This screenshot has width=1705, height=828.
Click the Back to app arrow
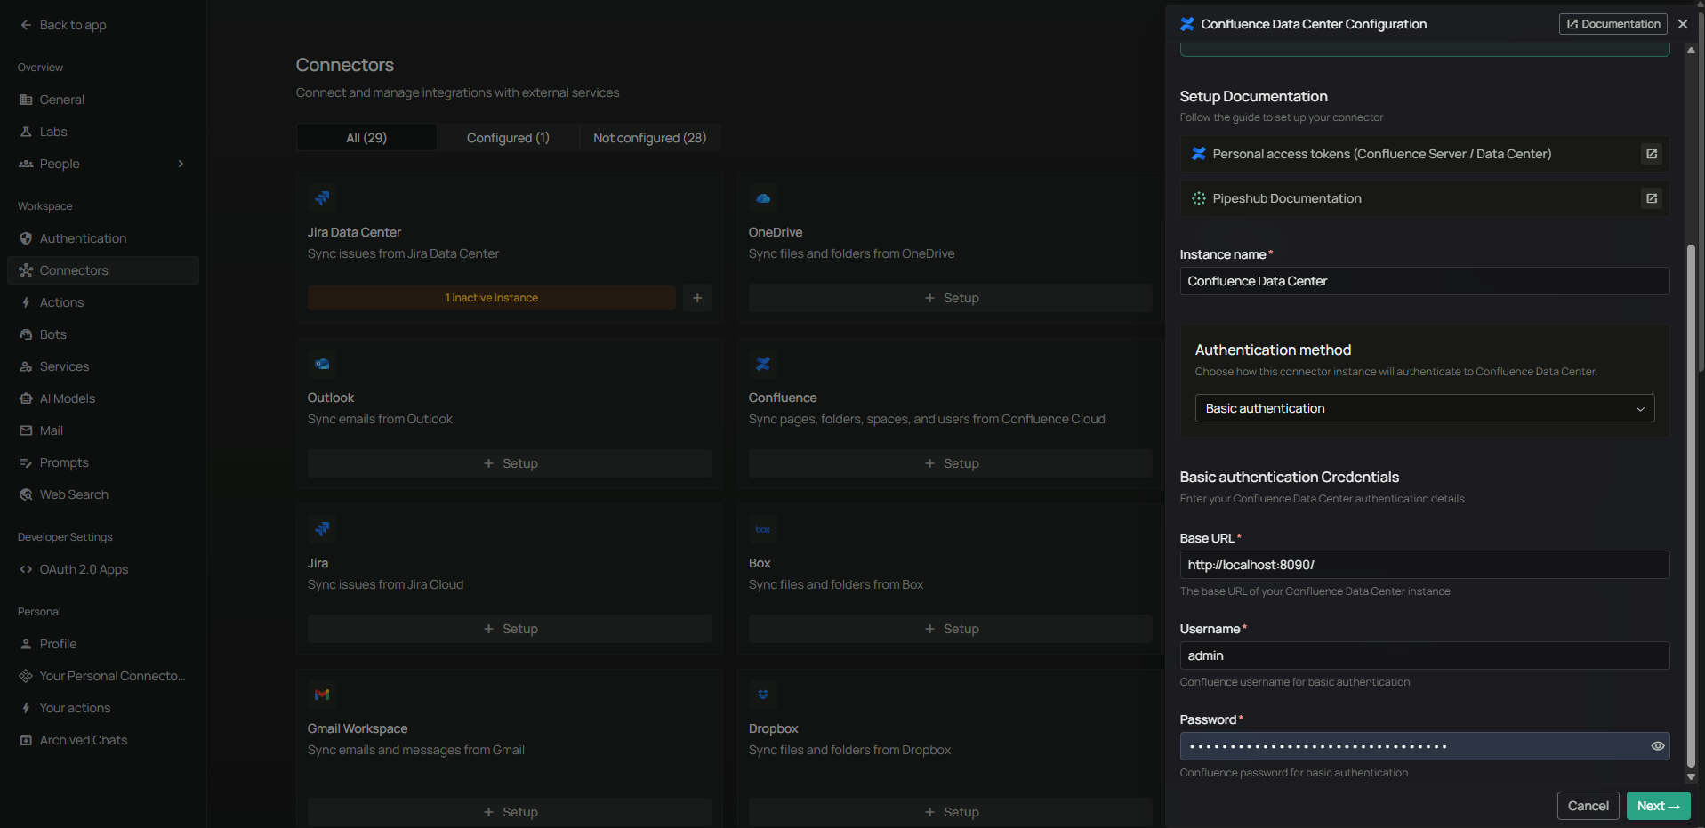tap(26, 25)
